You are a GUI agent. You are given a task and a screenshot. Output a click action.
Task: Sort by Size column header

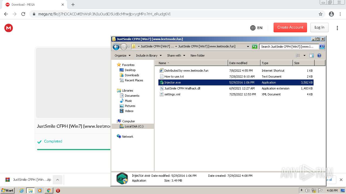[x=304, y=63]
